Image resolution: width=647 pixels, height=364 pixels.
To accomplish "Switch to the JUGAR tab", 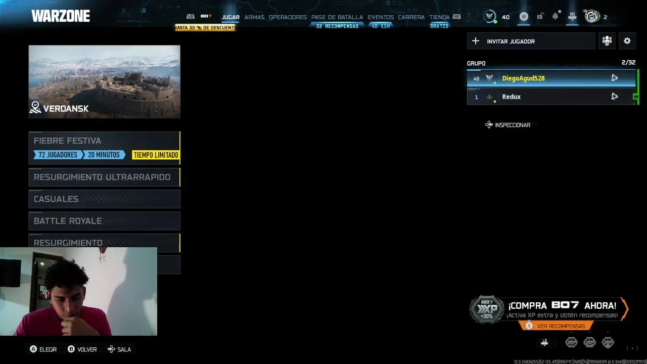I will coord(230,17).
